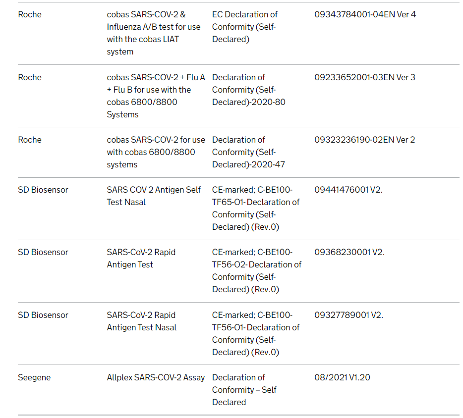Screen dimensions: 463x418
Task: Select version 09343784001-04EN Ver 4
Action: 365,14
